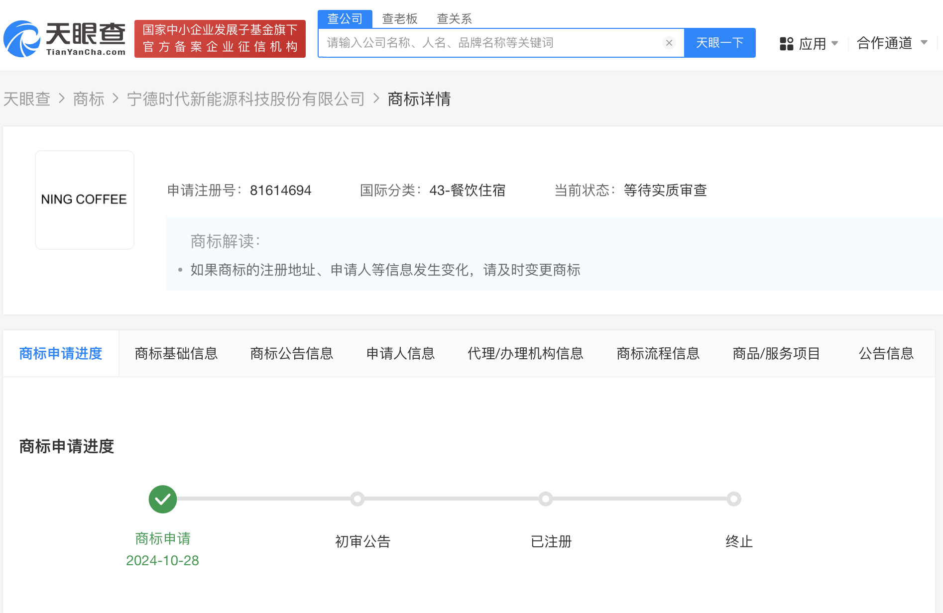This screenshot has width=943, height=613.
Task: Click the 等待实质审查 status value
Action: point(666,191)
